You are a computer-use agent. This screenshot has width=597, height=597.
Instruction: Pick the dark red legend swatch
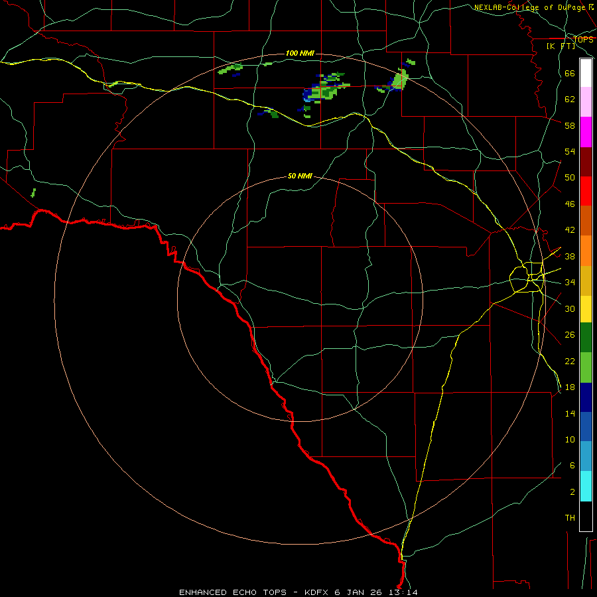click(586, 162)
